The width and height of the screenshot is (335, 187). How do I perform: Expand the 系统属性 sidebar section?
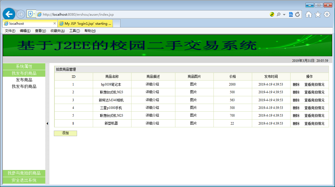(x=24, y=67)
